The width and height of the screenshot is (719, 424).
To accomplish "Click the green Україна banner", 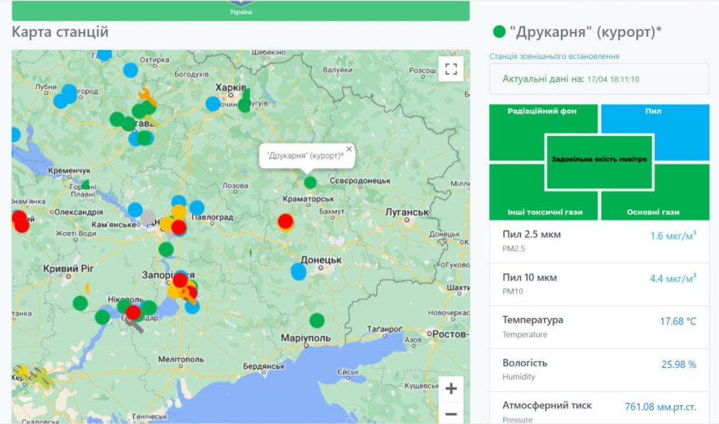I will coord(241,11).
